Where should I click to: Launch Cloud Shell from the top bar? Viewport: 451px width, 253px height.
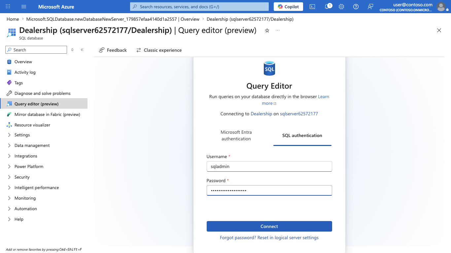(x=312, y=7)
